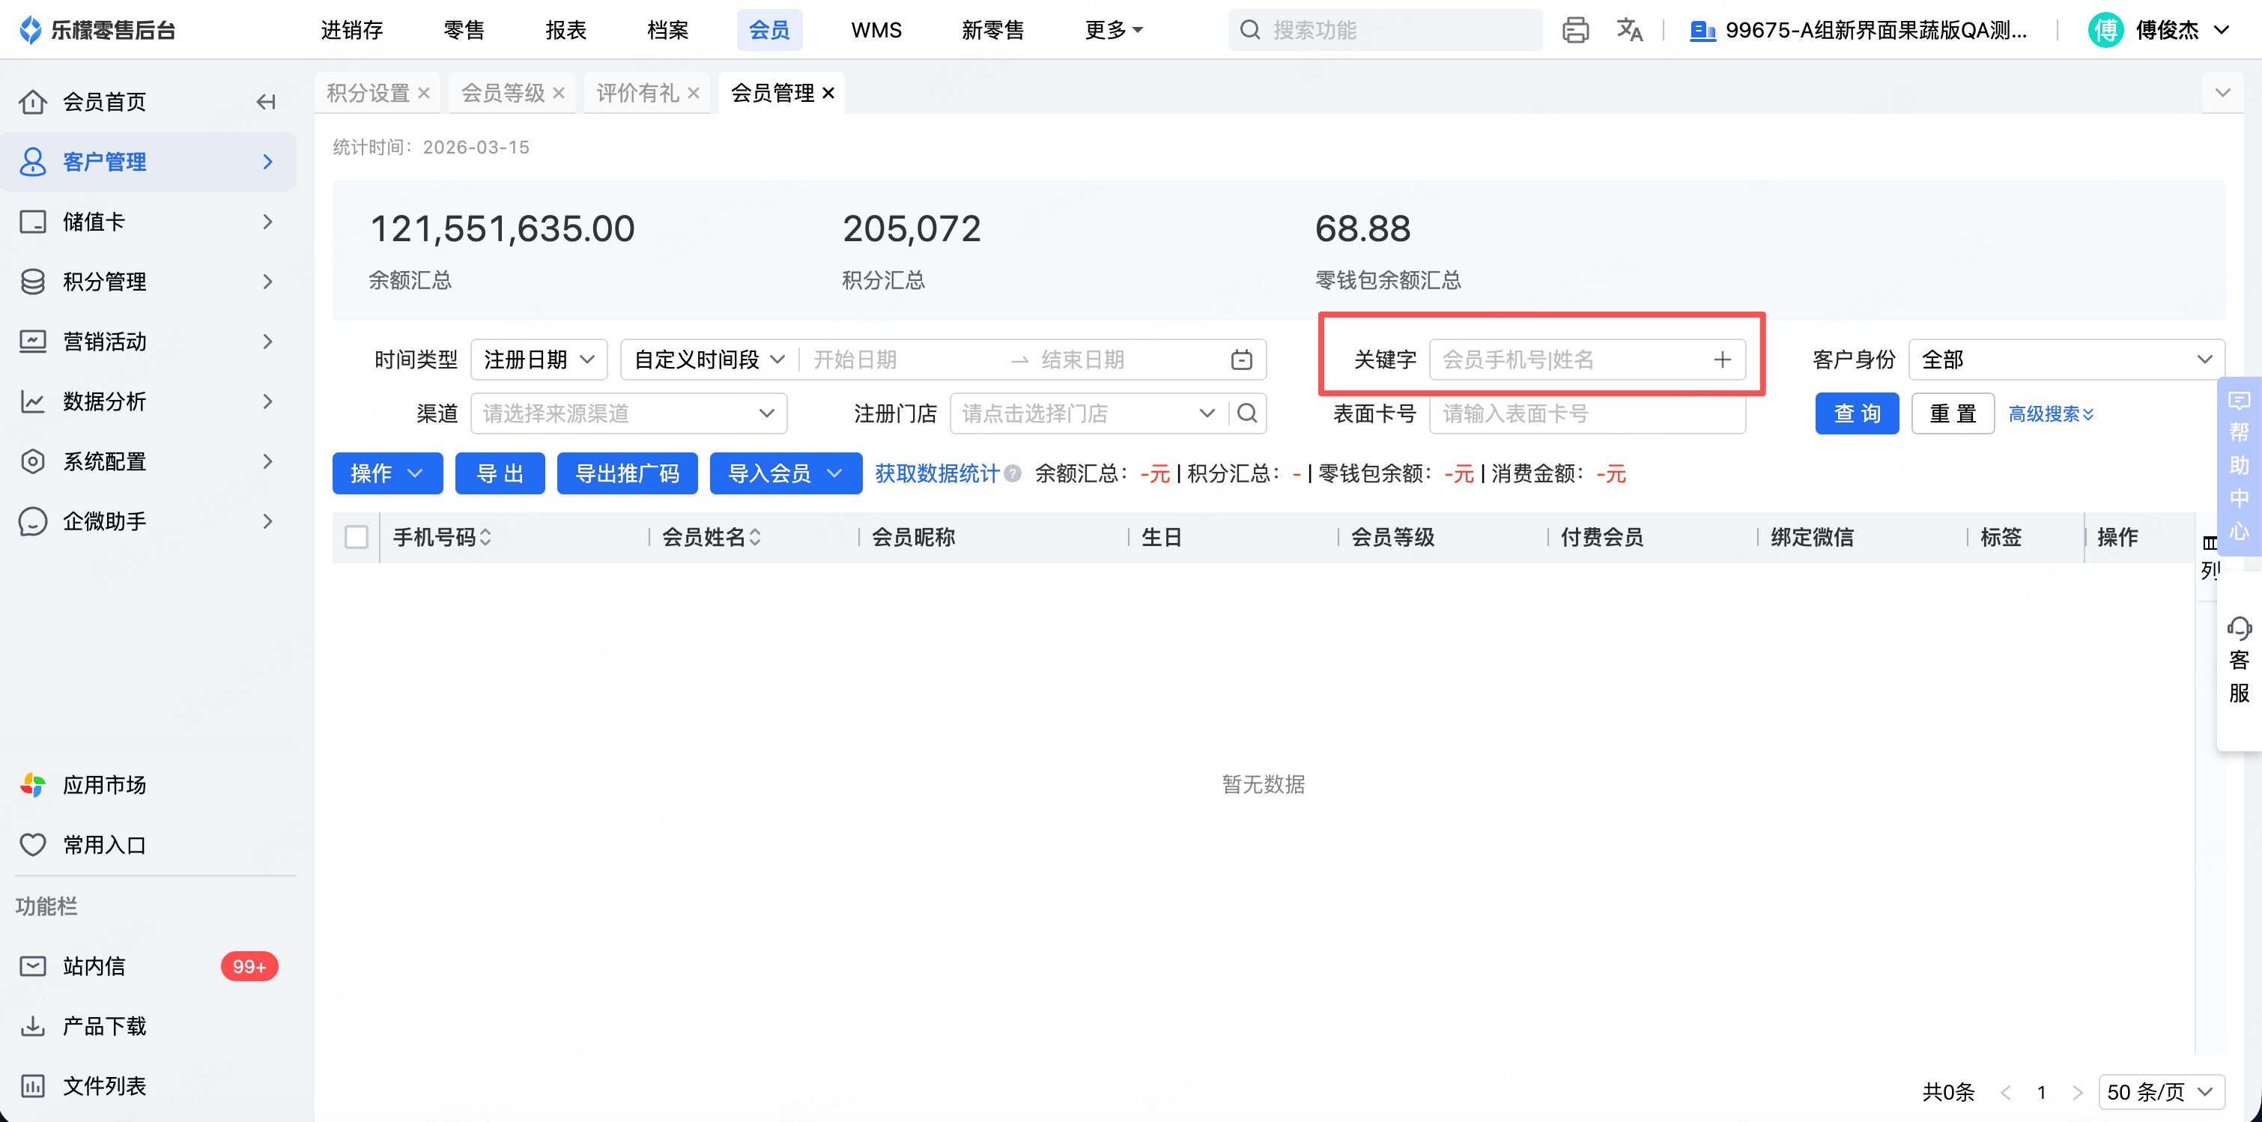The image size is (2262, 1122).
Task: Click the store search magnifier icon
Action: click(1247, 413)
